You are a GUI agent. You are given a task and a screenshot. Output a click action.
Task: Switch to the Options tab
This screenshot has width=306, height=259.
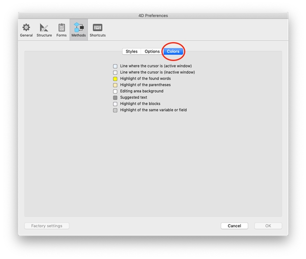(x=152, y=51)
